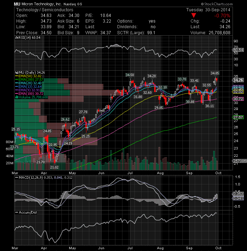Click the Dividends value no
The image size is (247, 251).
pos(153,27)
